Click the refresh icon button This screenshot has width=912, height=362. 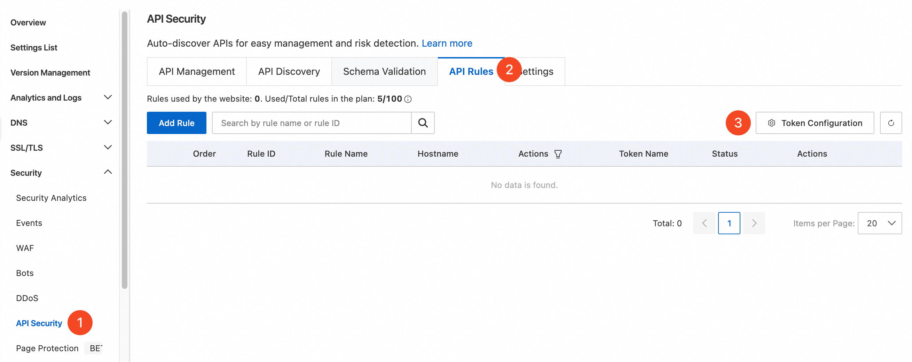click(890, 123)
